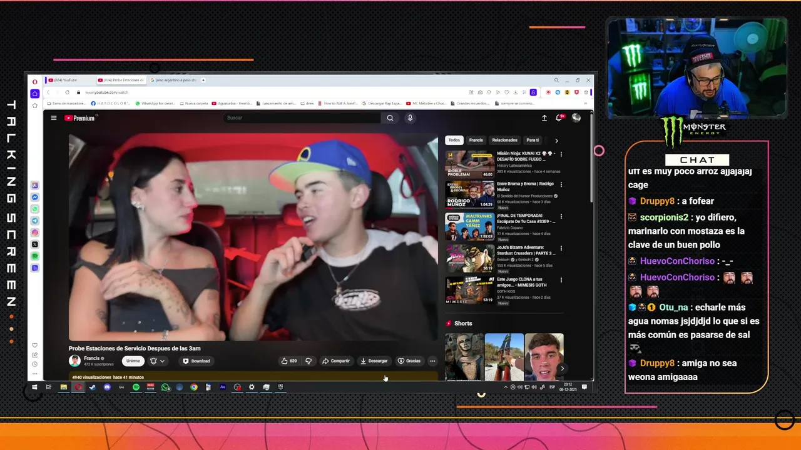Select the Relacionados filter chip
Image resolution: width=801 pixels, height=450 pixels.
pyautogui.click(x=504, y=140)
